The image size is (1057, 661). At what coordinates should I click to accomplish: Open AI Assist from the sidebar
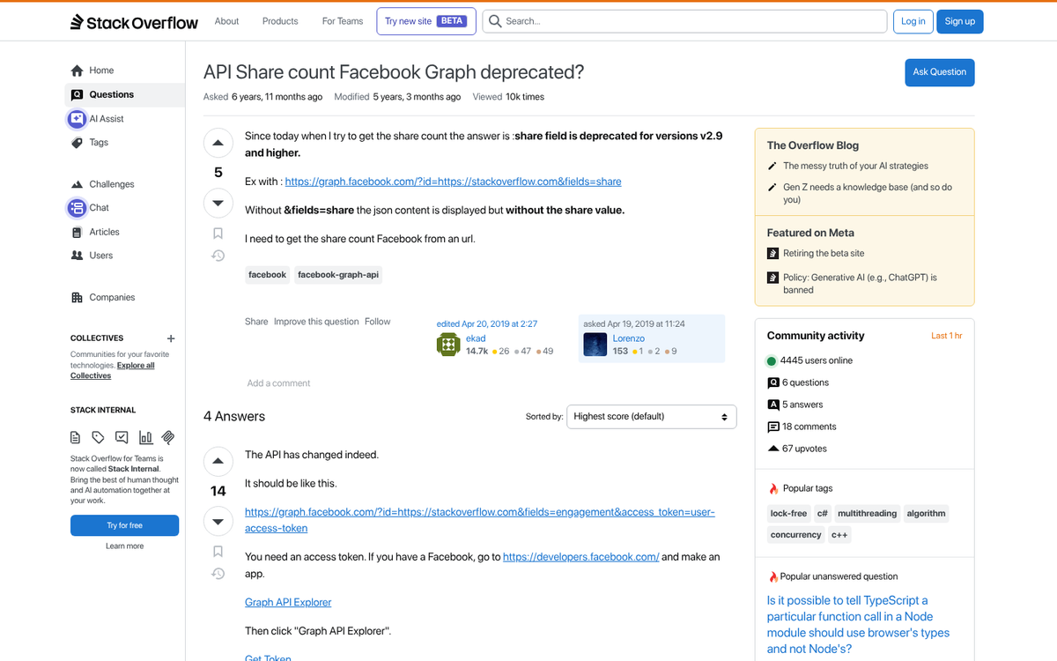(78, 118)
